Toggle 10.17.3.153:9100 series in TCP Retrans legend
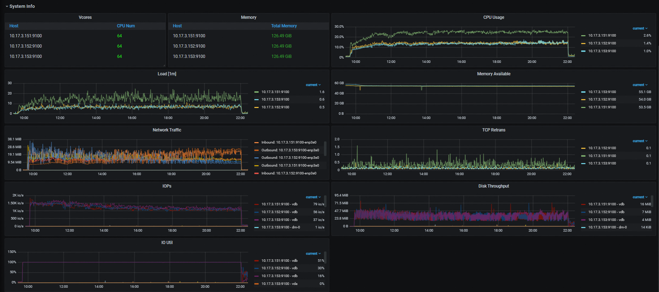 click(x=602, y=163)
